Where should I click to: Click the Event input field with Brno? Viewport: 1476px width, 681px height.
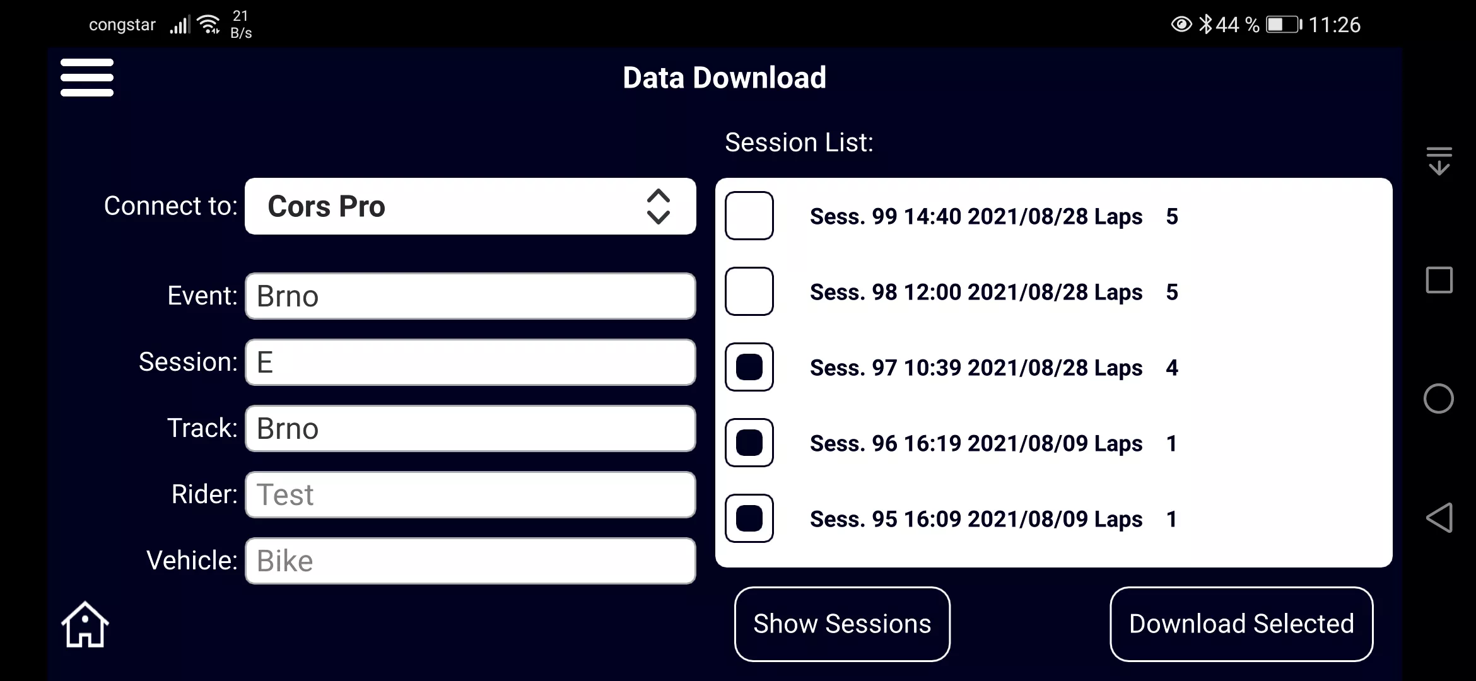tap(471, 296)
